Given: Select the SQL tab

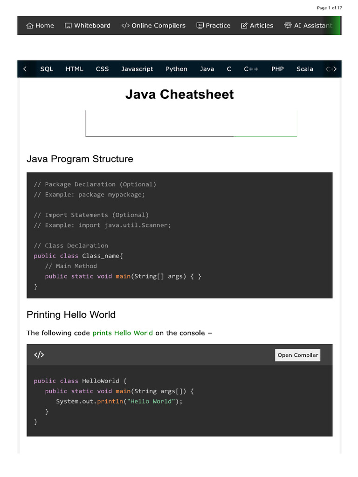Looking at the screenshot, I should pyautogui.click(x=47, y=69).
